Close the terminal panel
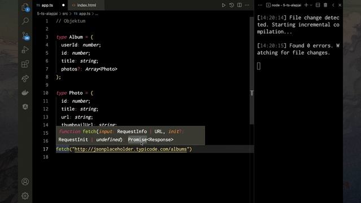 pyautogui.click(x=340, y=5)
